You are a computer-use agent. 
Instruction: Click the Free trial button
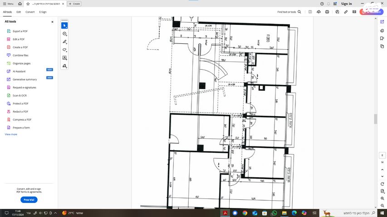(29, 199)
